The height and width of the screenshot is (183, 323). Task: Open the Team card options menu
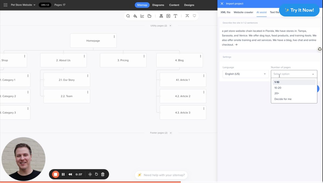click(87, 92)
